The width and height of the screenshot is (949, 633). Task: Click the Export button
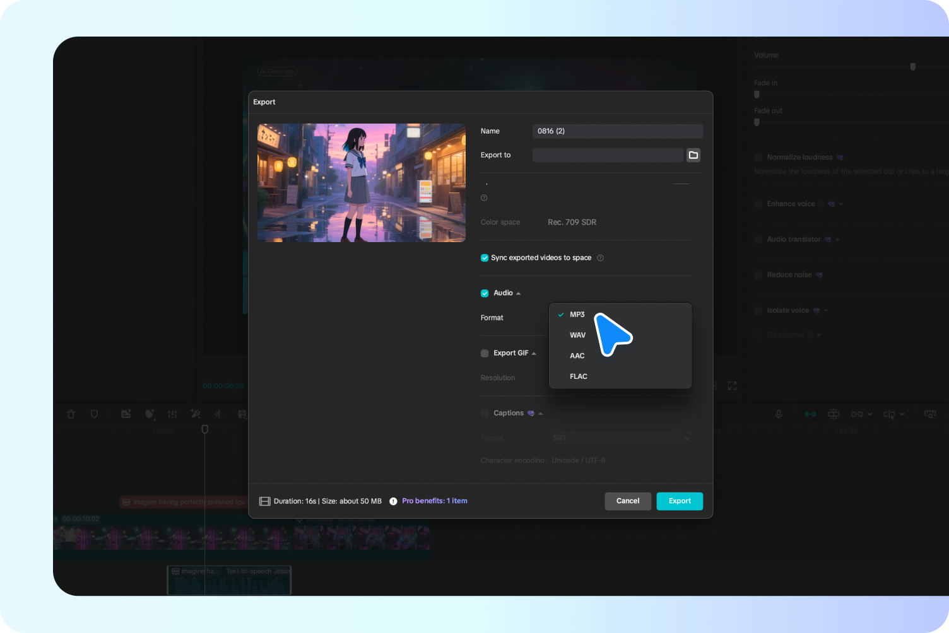[680, 501]
